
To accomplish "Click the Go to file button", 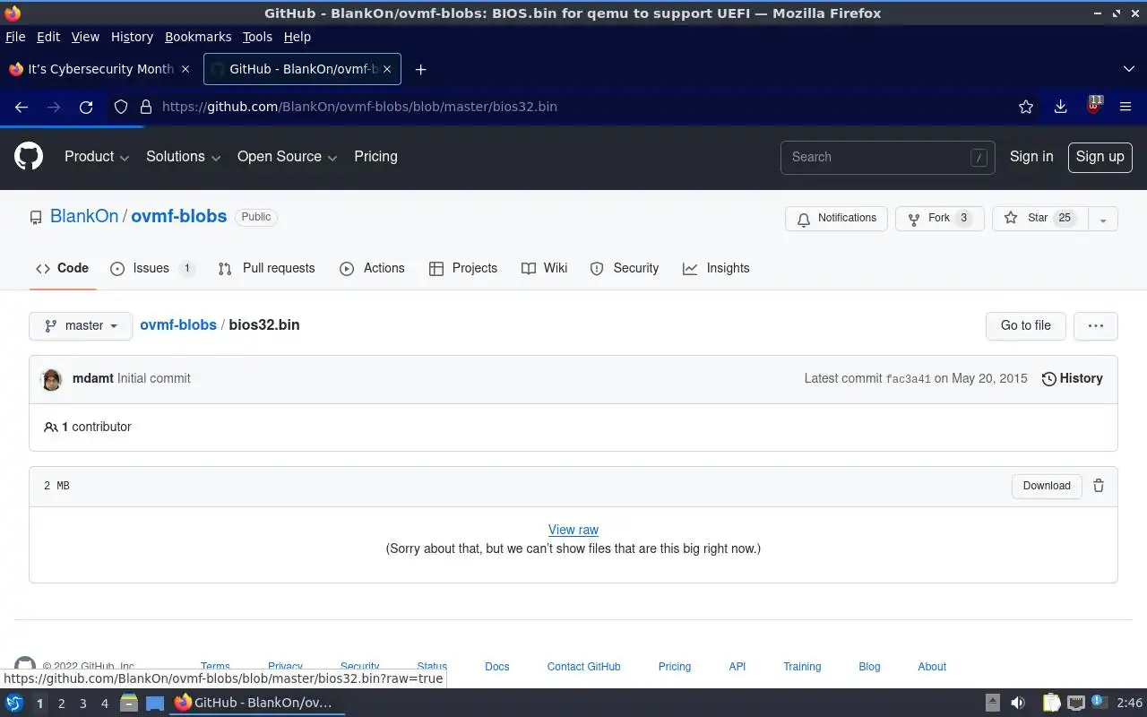I will (x=1025, y=325).
